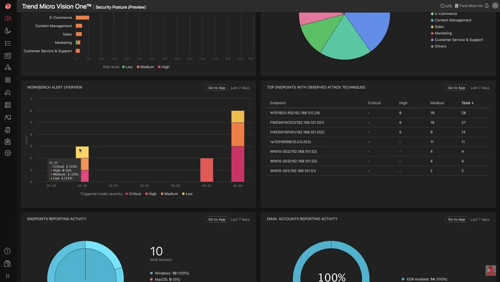Open the user account avatar icon
This screenshot has height=282, width=500.
coord(495,6)
